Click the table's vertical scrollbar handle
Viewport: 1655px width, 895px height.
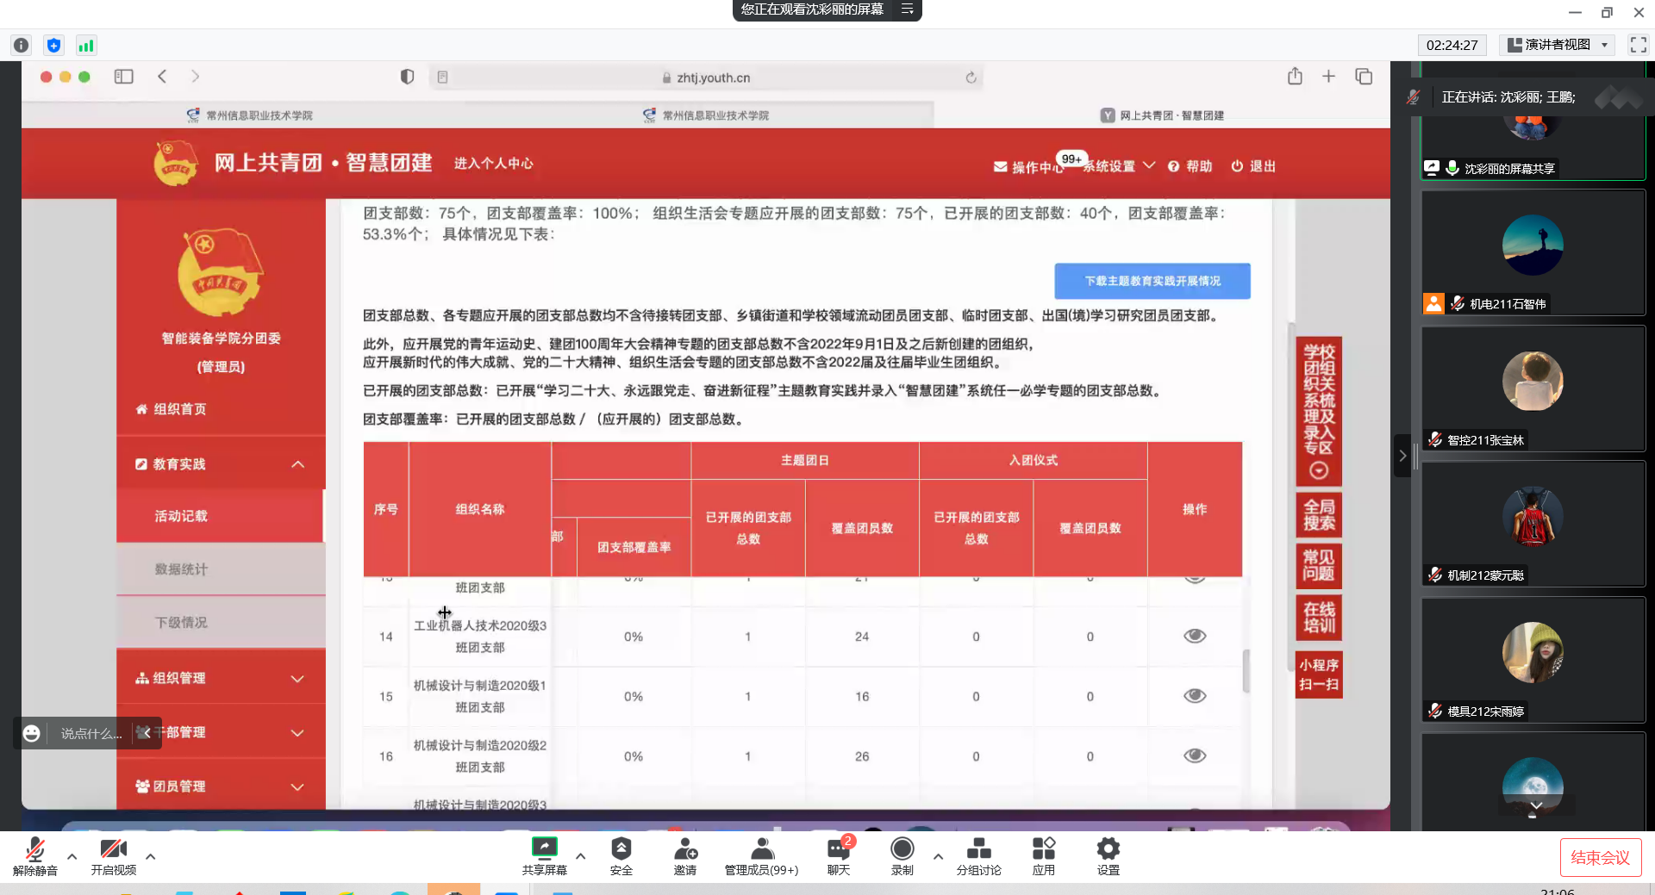pos(1246,670)
